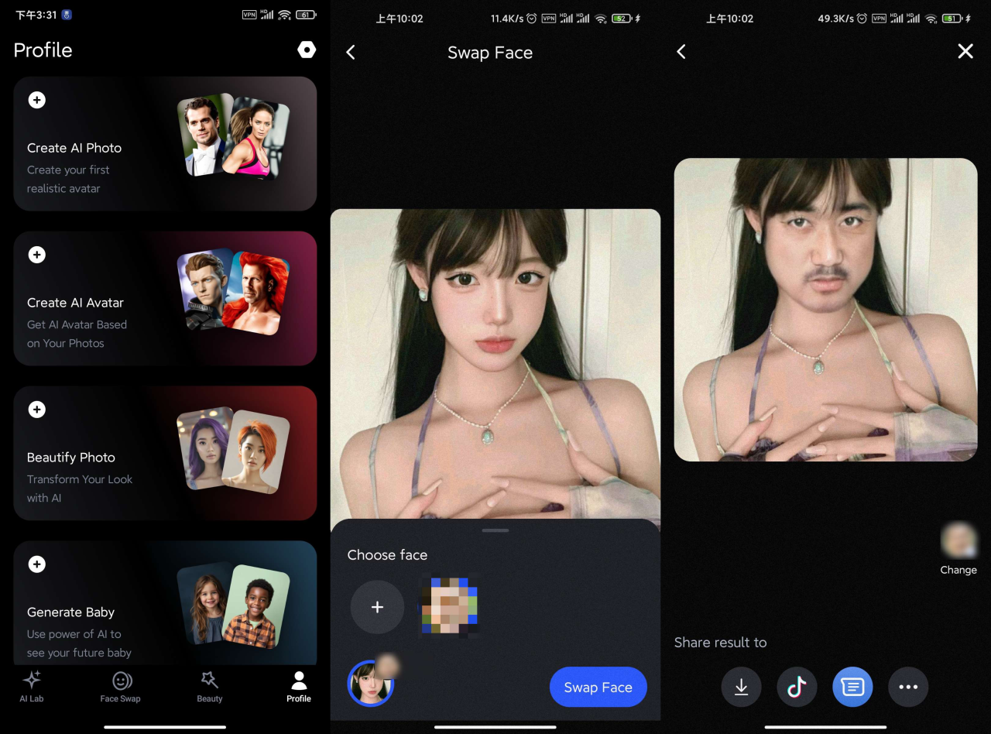Switch to the Profile tab
The height and width of the screenshot is (734, 991).
click(299, 687)
